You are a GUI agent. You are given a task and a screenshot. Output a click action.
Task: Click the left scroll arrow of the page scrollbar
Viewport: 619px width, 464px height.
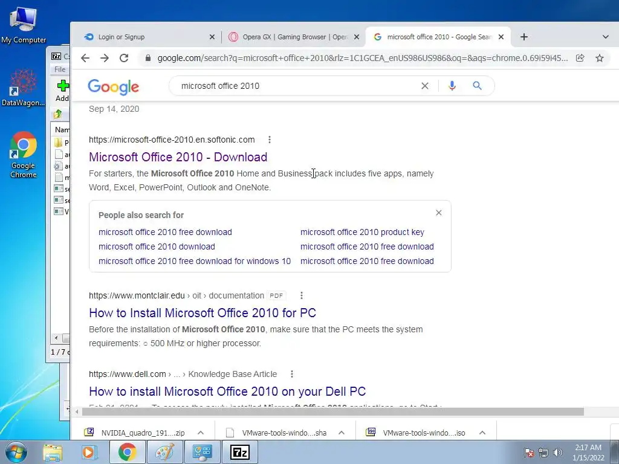(77, 411)
